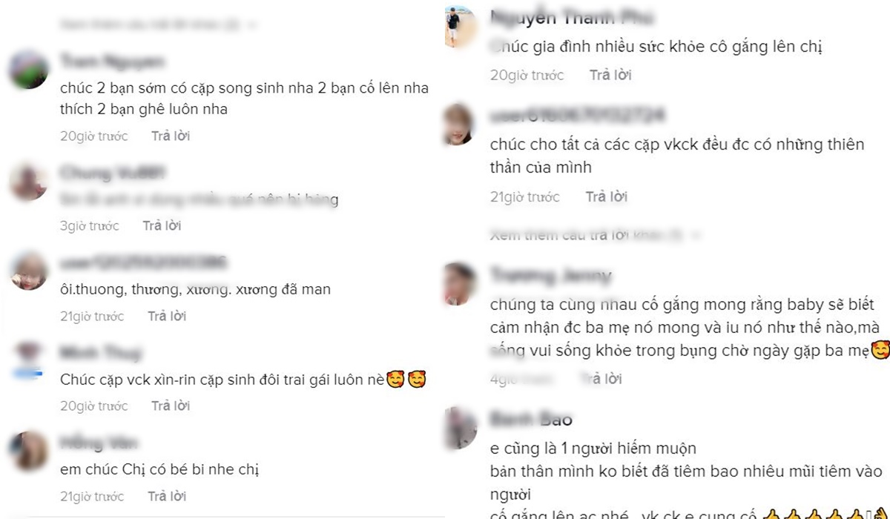Screen dimensions: 890x519
Task: Click avatar next to 'xịn-rin' comment
Action: click(29, 360)
